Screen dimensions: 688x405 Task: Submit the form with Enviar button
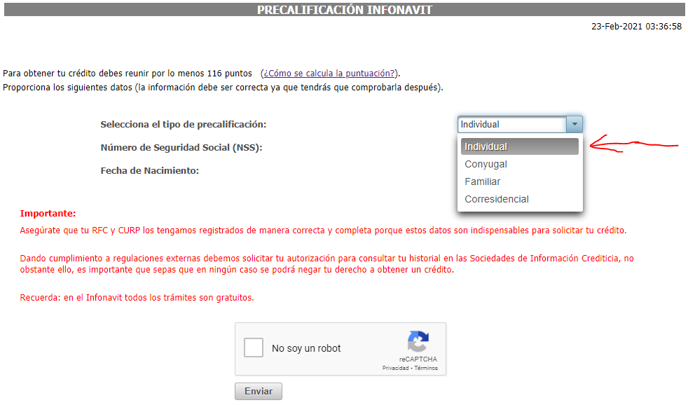click(259, 392)
